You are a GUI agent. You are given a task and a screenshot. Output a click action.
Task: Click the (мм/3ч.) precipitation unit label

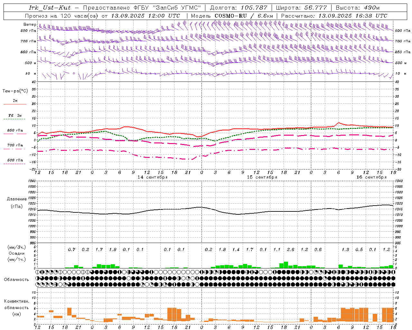[17, 247]
